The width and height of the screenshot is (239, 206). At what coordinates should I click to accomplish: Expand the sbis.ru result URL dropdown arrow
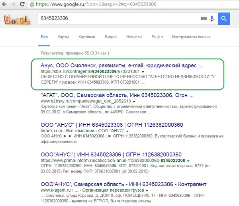[x=143, y=71]
